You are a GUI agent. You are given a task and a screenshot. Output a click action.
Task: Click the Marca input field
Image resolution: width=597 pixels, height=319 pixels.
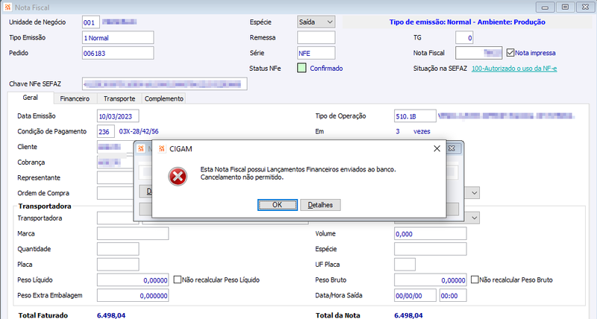point(133,233)
